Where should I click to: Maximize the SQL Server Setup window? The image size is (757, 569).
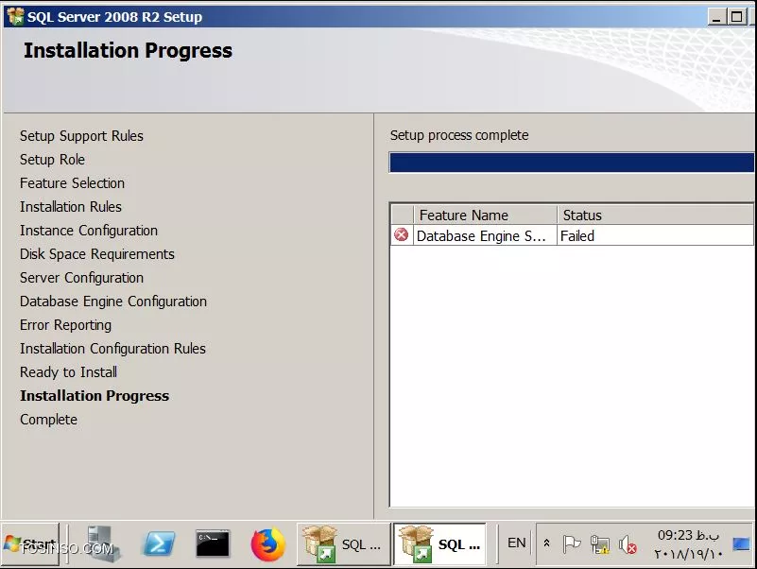pyautogui.click(x=737, y=17)
